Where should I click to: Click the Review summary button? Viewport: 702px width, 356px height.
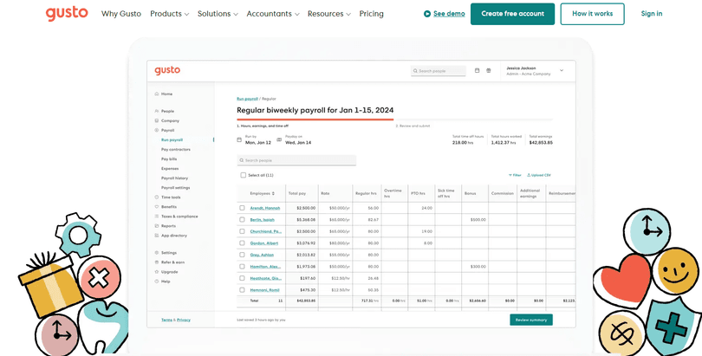(x=530, y=320)
